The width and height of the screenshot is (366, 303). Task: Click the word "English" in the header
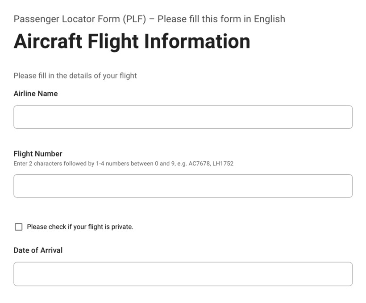[x=269, y=19]
